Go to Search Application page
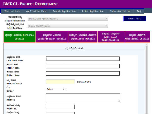The height and width of the screenshot is (114, 152). [x=64, y=11]
